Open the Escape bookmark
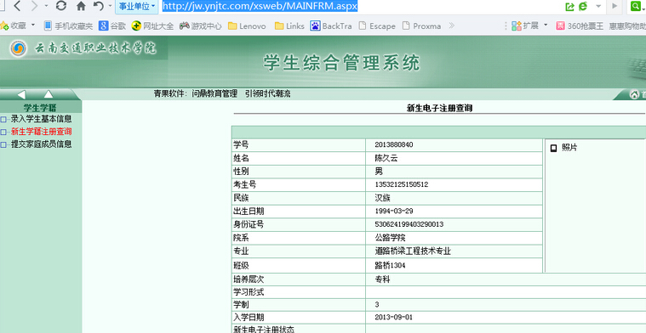The image size is (646, 333). coord(377,25)
